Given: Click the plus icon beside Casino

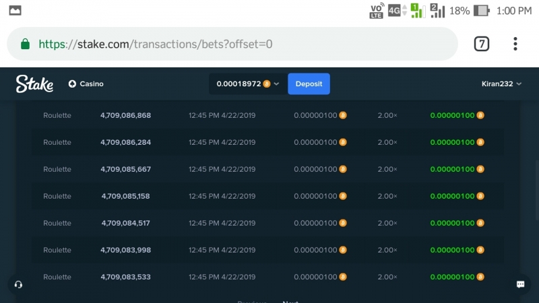Looking at the screenshot, I should pyautogui.click(x=72, y=83).
